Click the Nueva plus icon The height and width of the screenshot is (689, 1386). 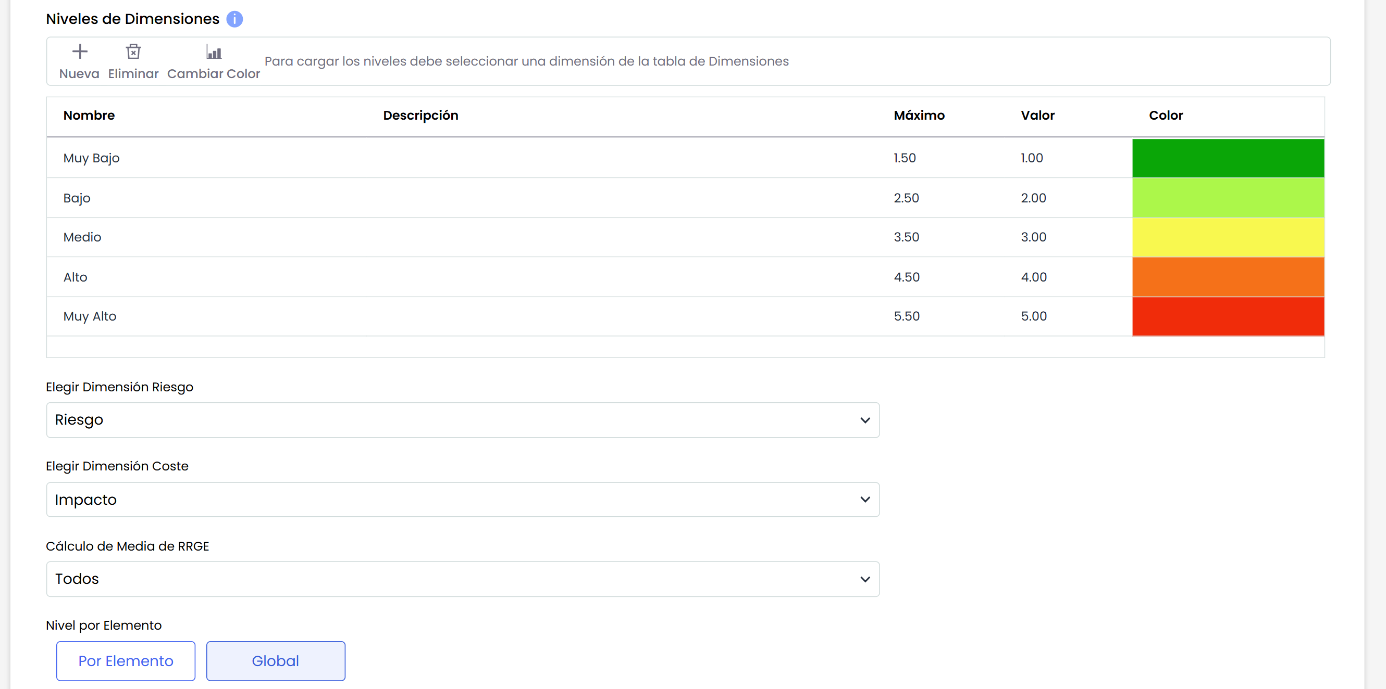point(80,52)
